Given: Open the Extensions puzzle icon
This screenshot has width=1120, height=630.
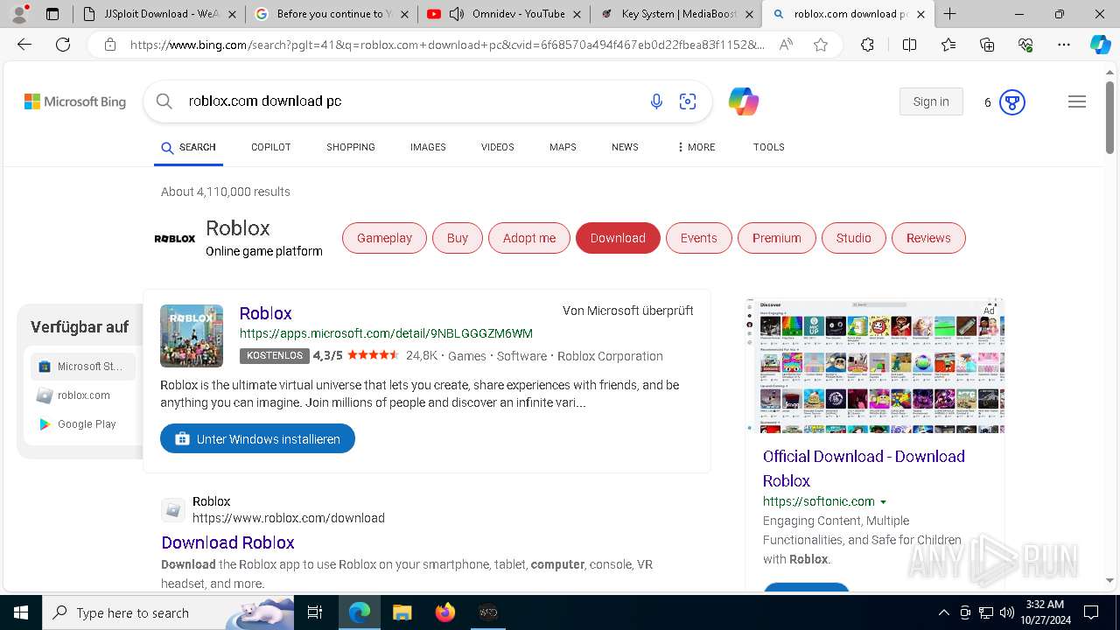Looking at the screenshot, I should pos(867,45).
